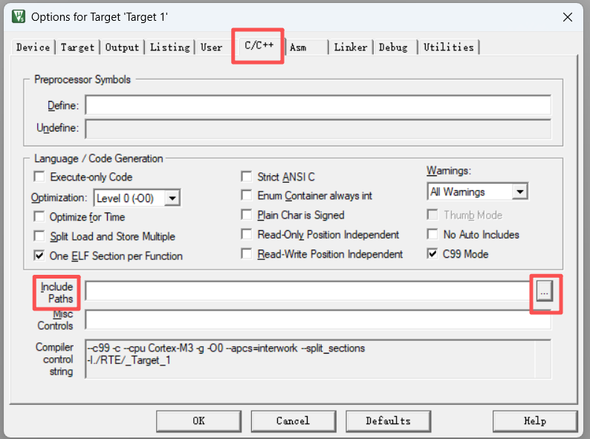Check Plain Char is Signed

tap(247, 215)
